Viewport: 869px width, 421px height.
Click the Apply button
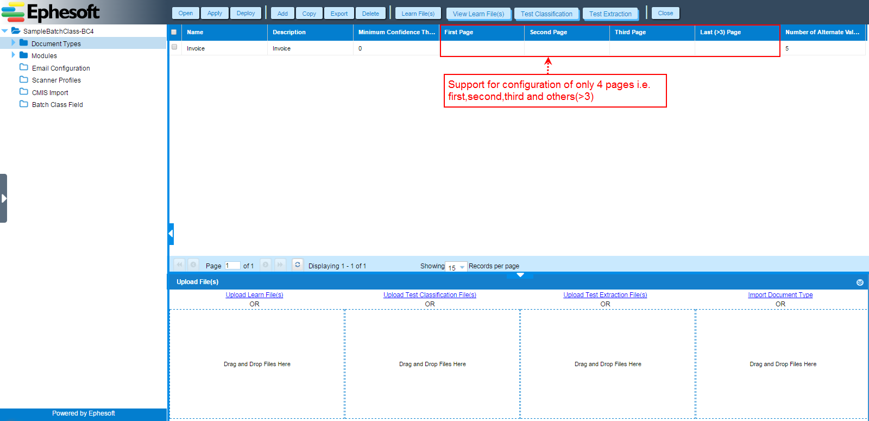[x=215, y=13]
